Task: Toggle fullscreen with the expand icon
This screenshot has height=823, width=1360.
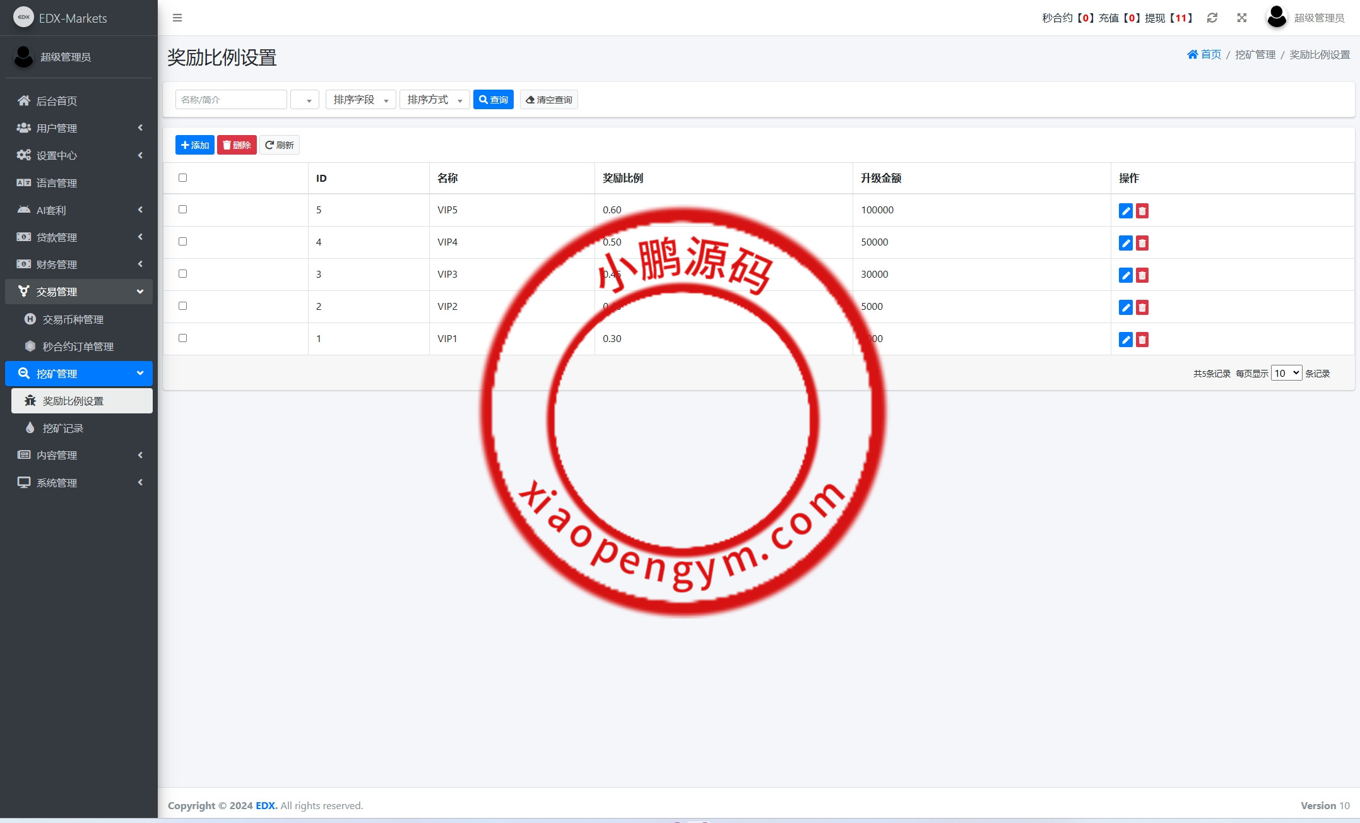Action: coord(1241,18)
